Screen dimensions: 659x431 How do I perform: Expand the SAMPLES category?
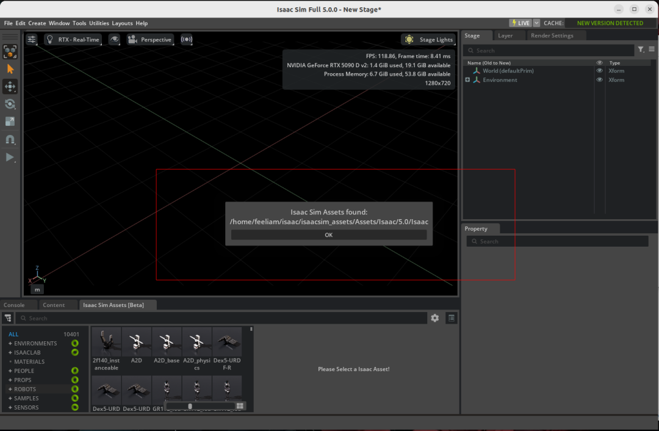tap(10, 398)
